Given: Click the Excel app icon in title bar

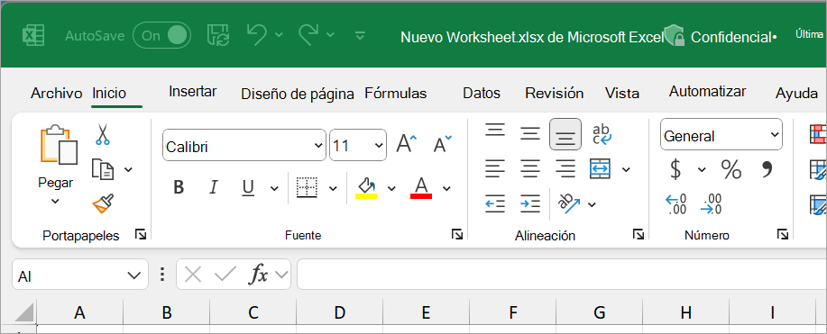Looking at the screenshot, I should [x=33, y=36].
